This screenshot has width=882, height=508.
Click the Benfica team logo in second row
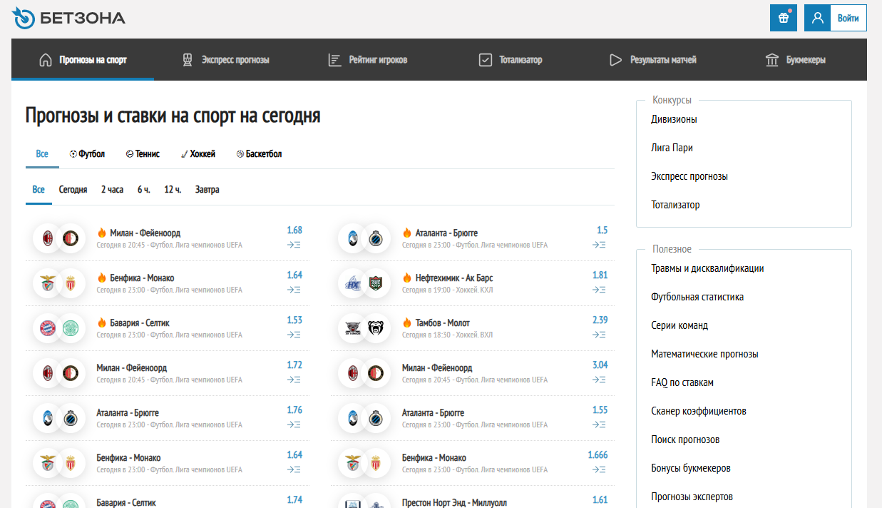tap(48, 283)
